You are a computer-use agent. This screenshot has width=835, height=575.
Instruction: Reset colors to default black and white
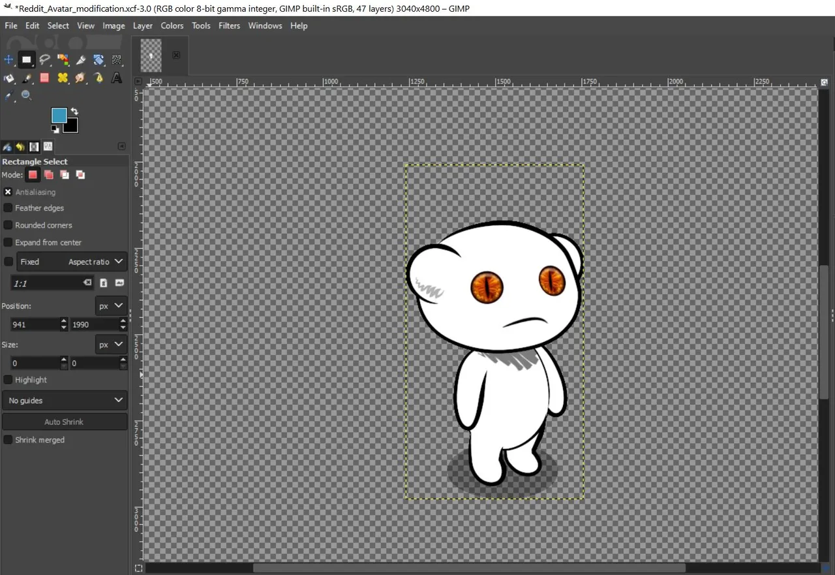[55, 129]
